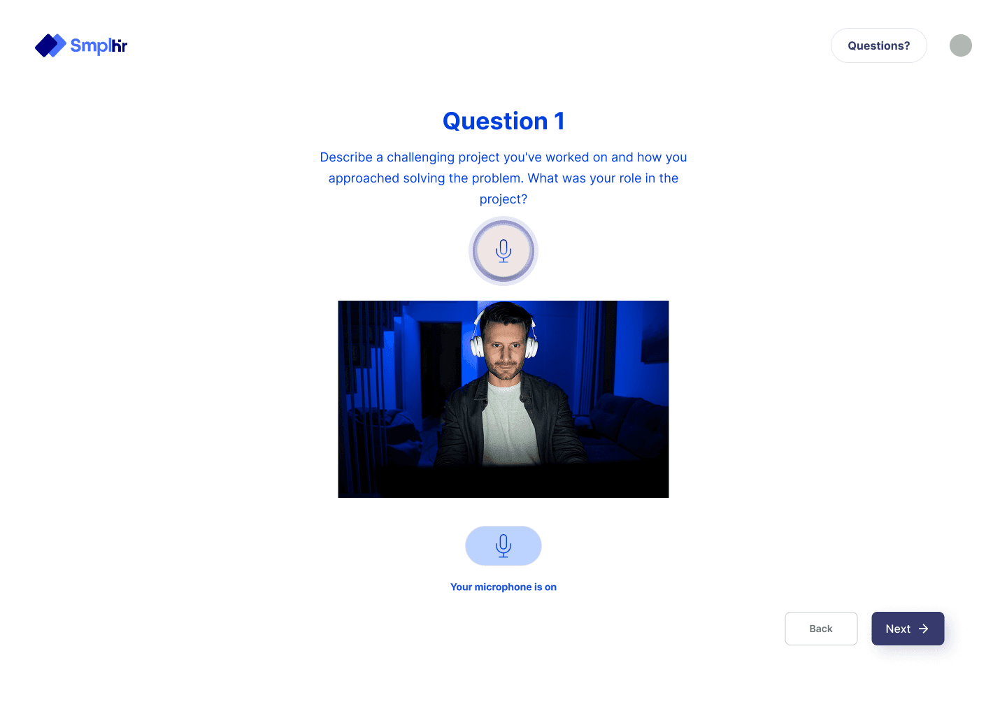This screenshot has height=716, width=1007.
Task: Click the Smplhr logo icon
Action: pyautogui.click(x=49, y=45)
